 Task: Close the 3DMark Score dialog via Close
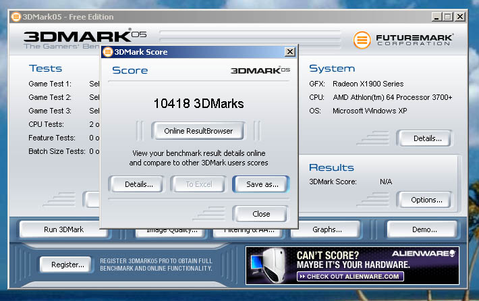pos(261,214)
